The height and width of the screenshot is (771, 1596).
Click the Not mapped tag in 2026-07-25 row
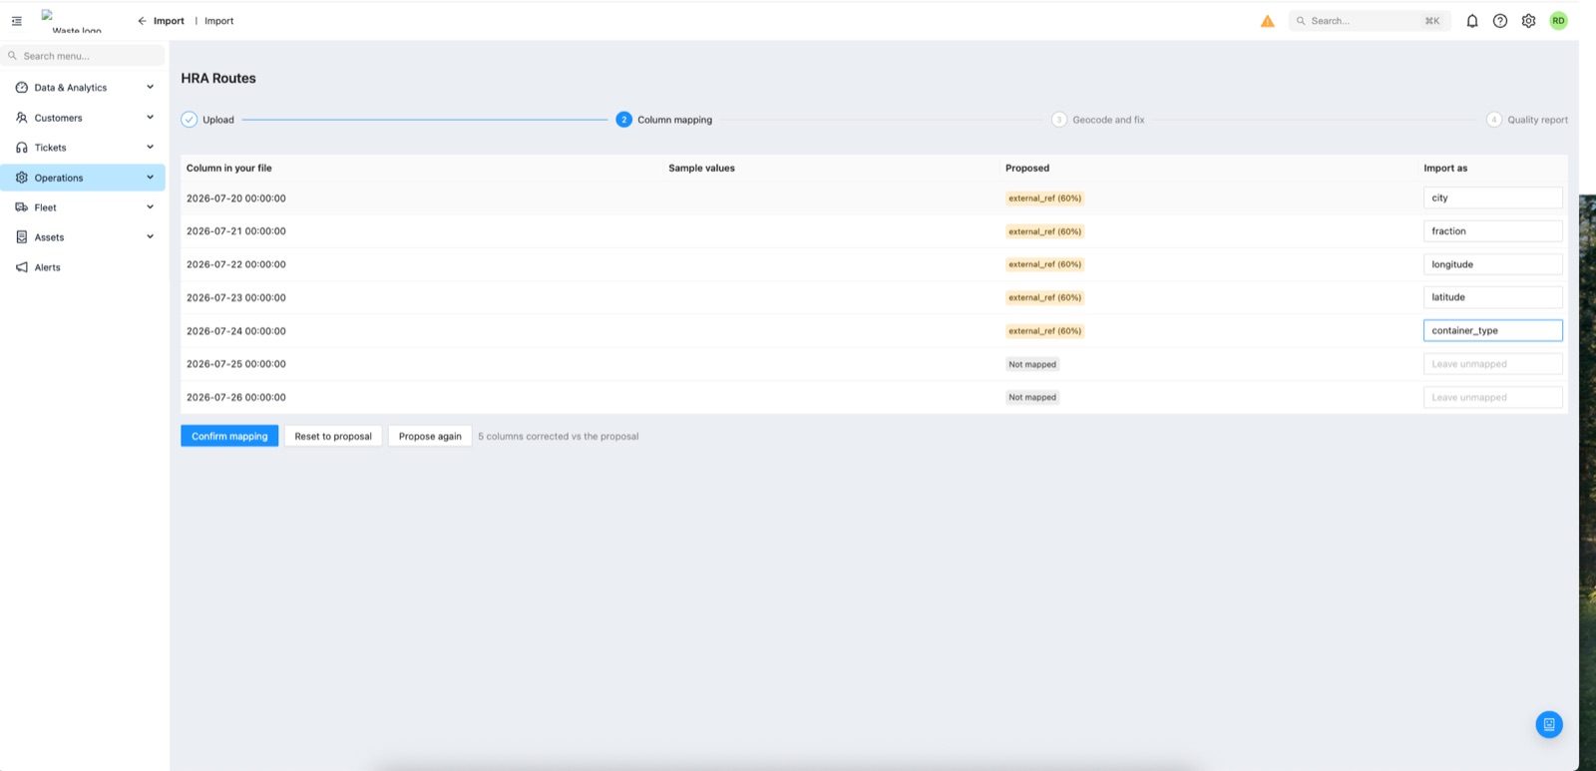click(1032, 364)
